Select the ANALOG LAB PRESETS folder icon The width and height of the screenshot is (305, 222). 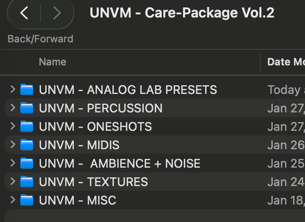pyautogui.click(x=27, y=90)
